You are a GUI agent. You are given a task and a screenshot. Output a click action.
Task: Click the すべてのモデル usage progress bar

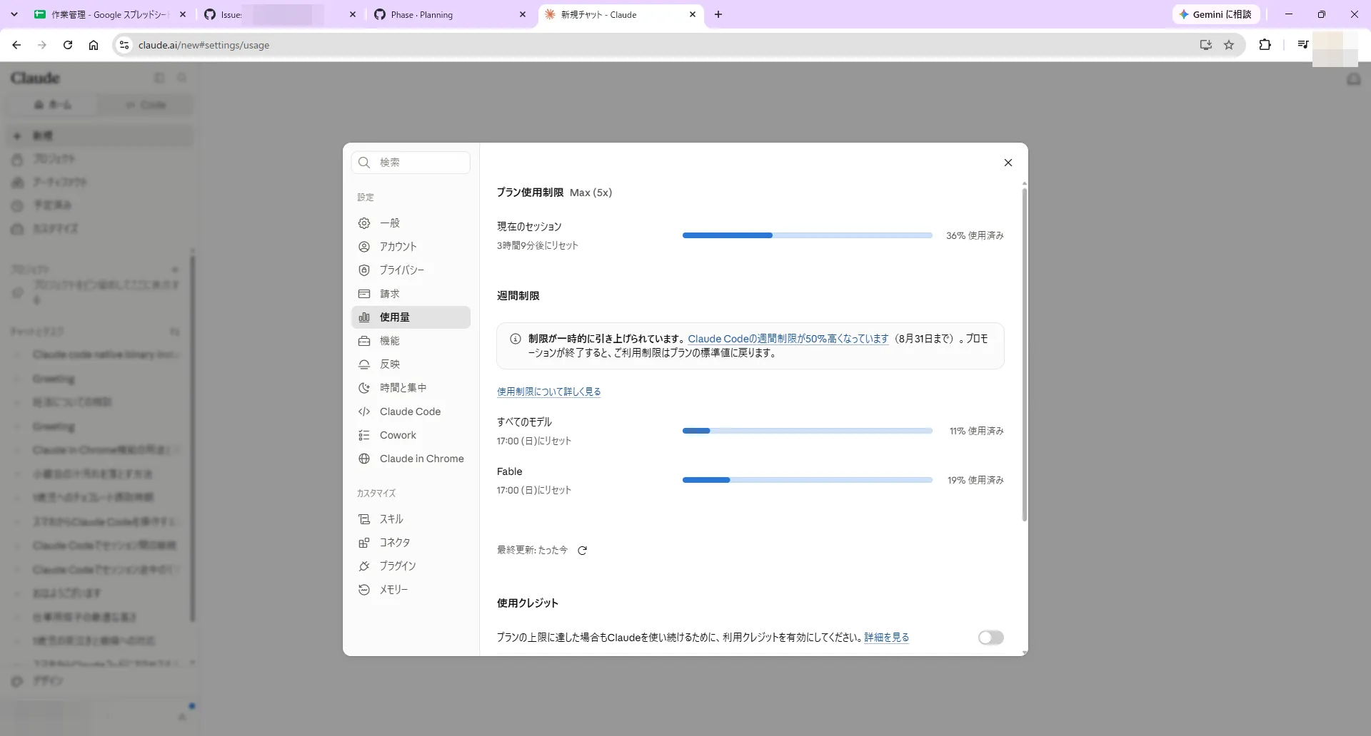coord(807,431)
